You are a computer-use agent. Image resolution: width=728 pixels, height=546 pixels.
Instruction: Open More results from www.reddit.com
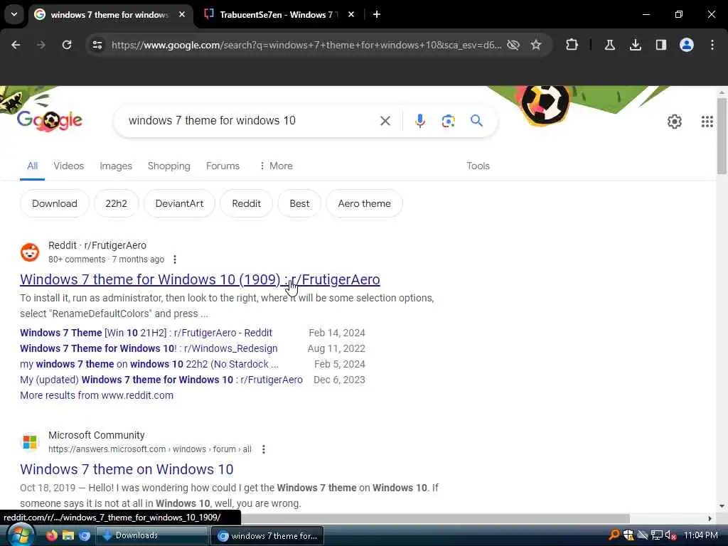click(97, 395)
